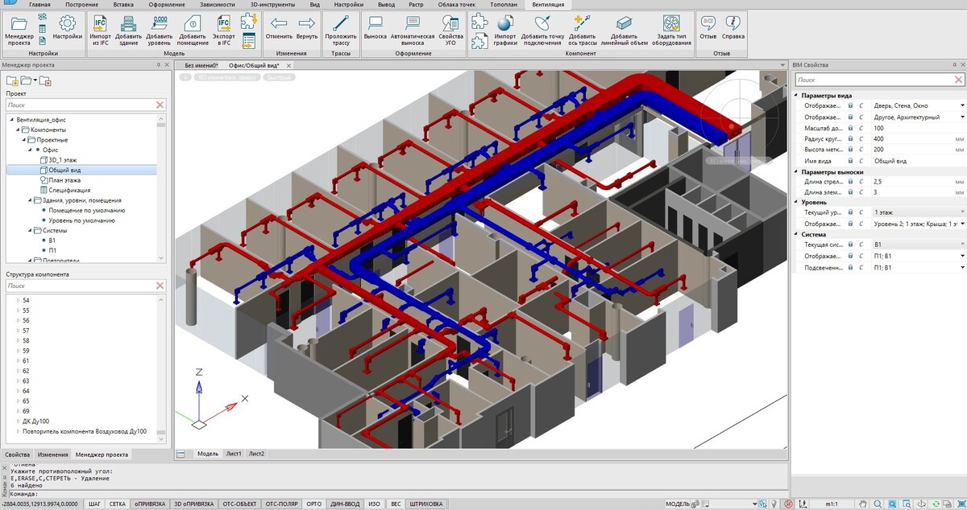967x510 pixels.
Task: Open Менеджер проекта in the ribbon
Action: (x=19, y=30)
